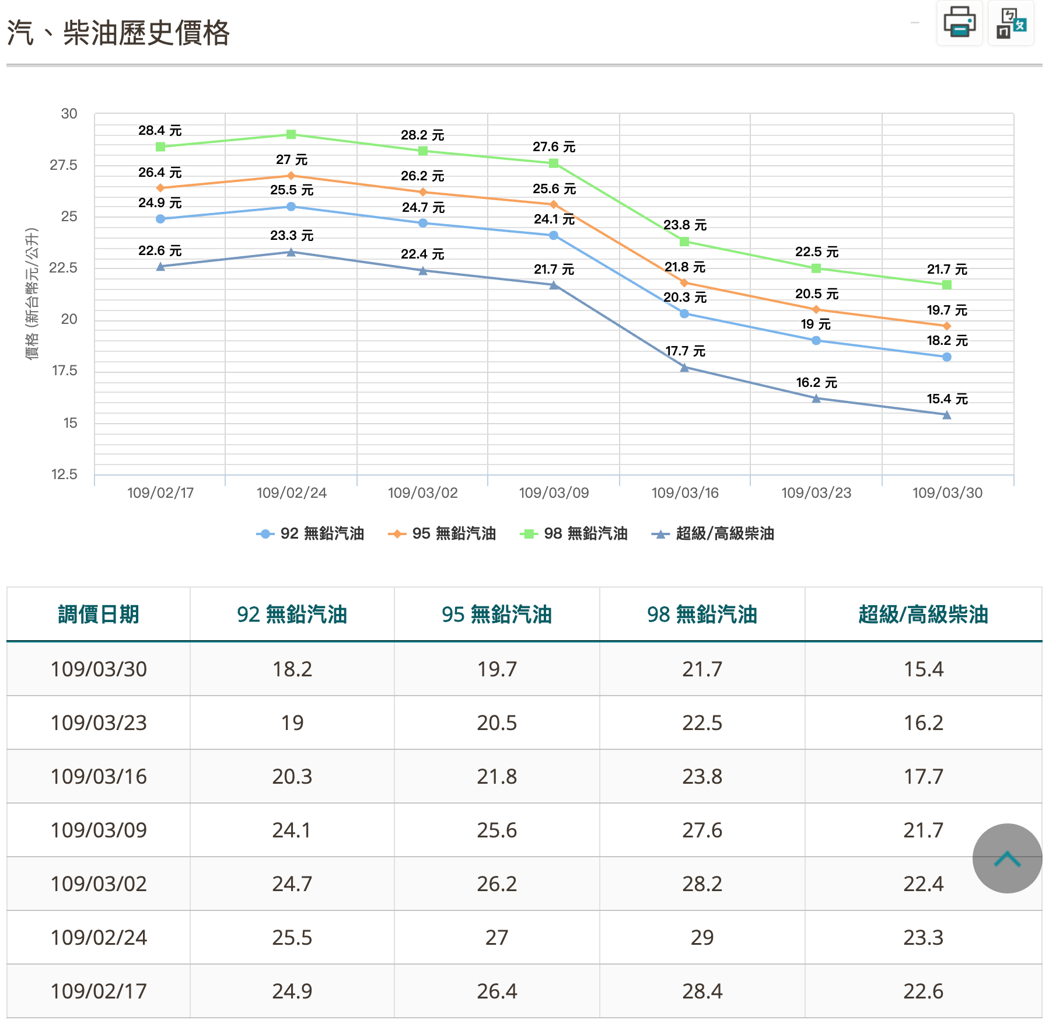The image size is (1056, 1030).
Task: Toggle 92 無鉛汽油 series in chart legend
Action: [x=310, y=533]
